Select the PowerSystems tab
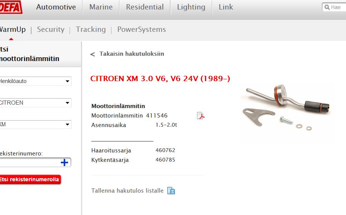The image size is (346, 215). (x=141, y=30)
